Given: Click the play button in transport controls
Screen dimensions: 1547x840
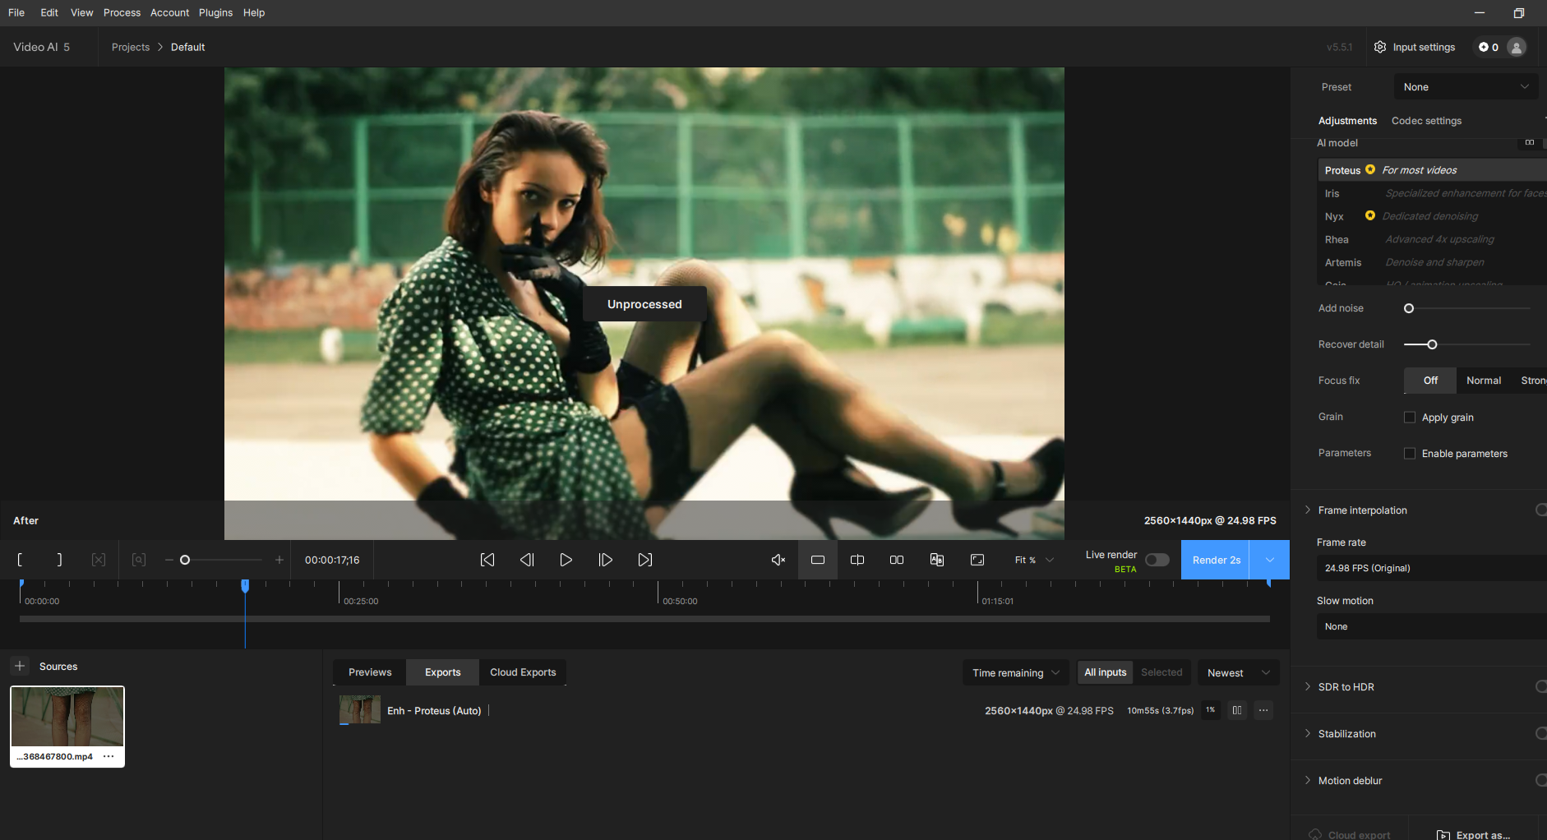Looking at the screenshot, I should tap(566, 560).
